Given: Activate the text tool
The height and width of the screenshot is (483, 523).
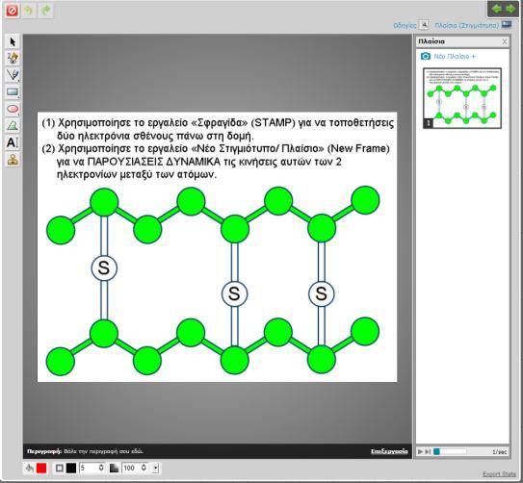Looking at the screenshot, I should click(x=13, y=143).
